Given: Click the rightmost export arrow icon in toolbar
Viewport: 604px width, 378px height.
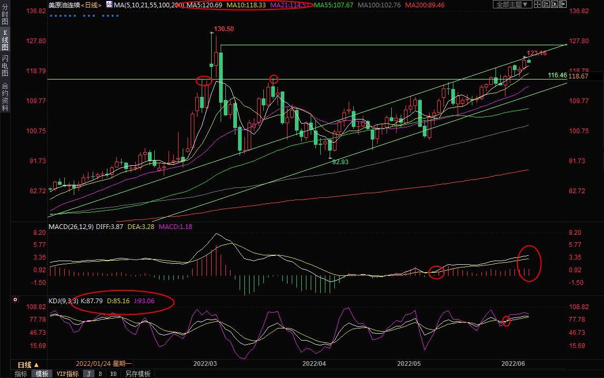Looking at the screenshot, I should (564, 4).
